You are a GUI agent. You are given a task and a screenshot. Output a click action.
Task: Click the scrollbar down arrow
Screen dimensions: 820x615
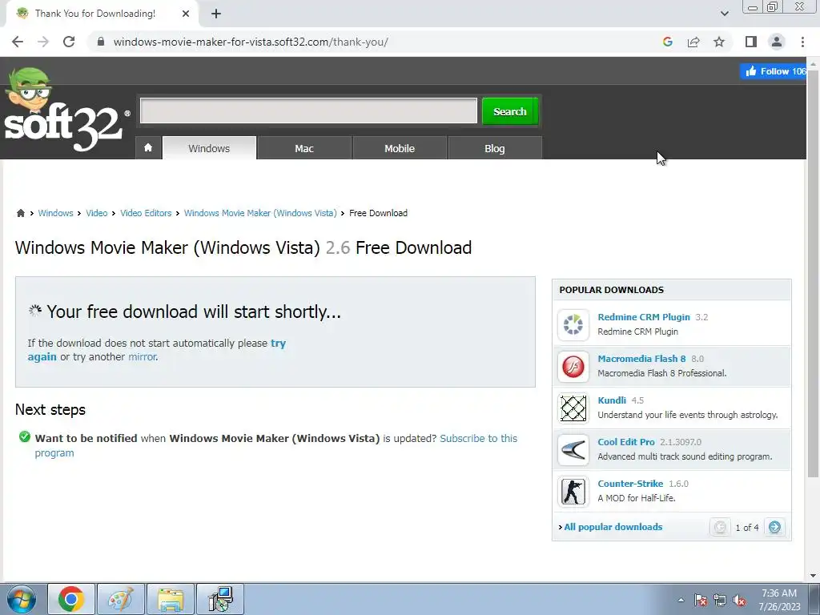tap(812, 576)
